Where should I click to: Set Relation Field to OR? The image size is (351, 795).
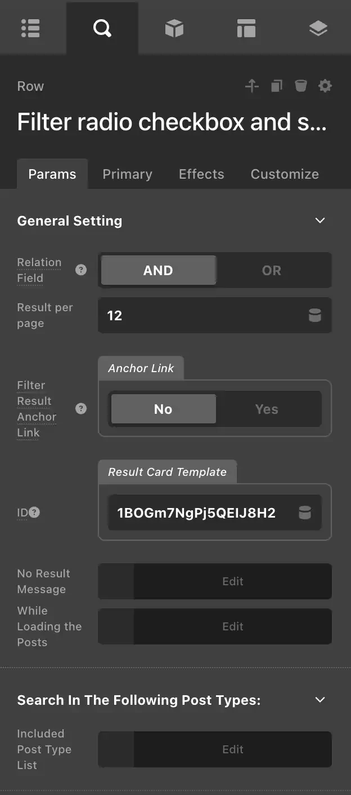pos(272,270)
